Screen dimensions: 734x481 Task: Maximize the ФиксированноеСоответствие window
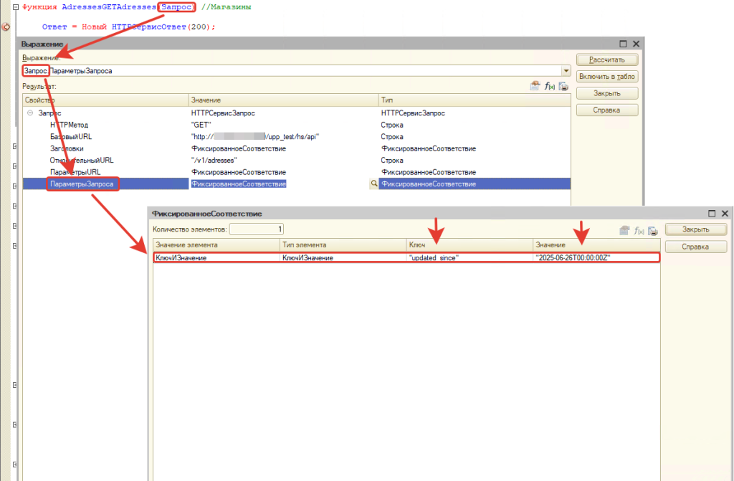click(x=712, y=214)
